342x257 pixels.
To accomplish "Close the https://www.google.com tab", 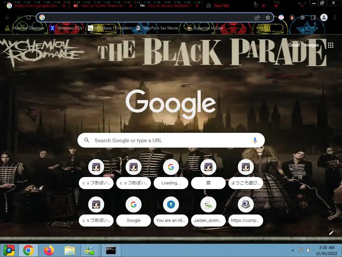I will tap(64, 6).
